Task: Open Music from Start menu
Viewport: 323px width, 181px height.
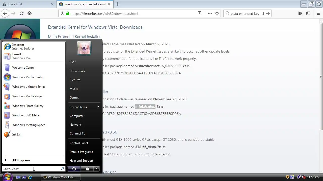Action: click(x=84, y=89)
